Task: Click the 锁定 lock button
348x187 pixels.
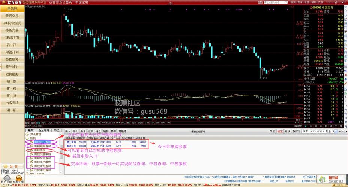Action: click(x=280, y=131)
